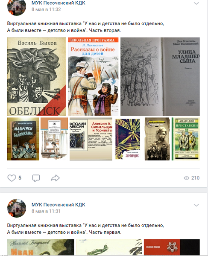This screenshot has height=256, width=208.
Task: Click the eye views counter icon
Action: [187, 178]
